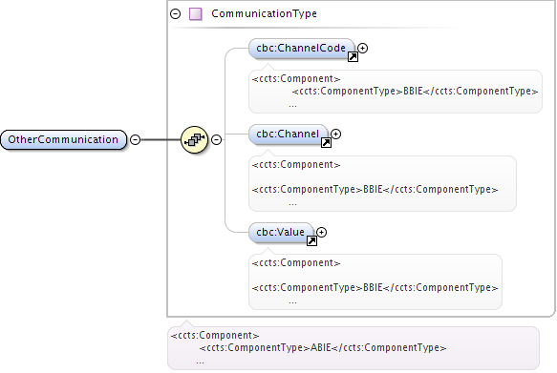Click the CommunicationType title label
The height and width of the screenshot is (373, 557).
(264, 13)
